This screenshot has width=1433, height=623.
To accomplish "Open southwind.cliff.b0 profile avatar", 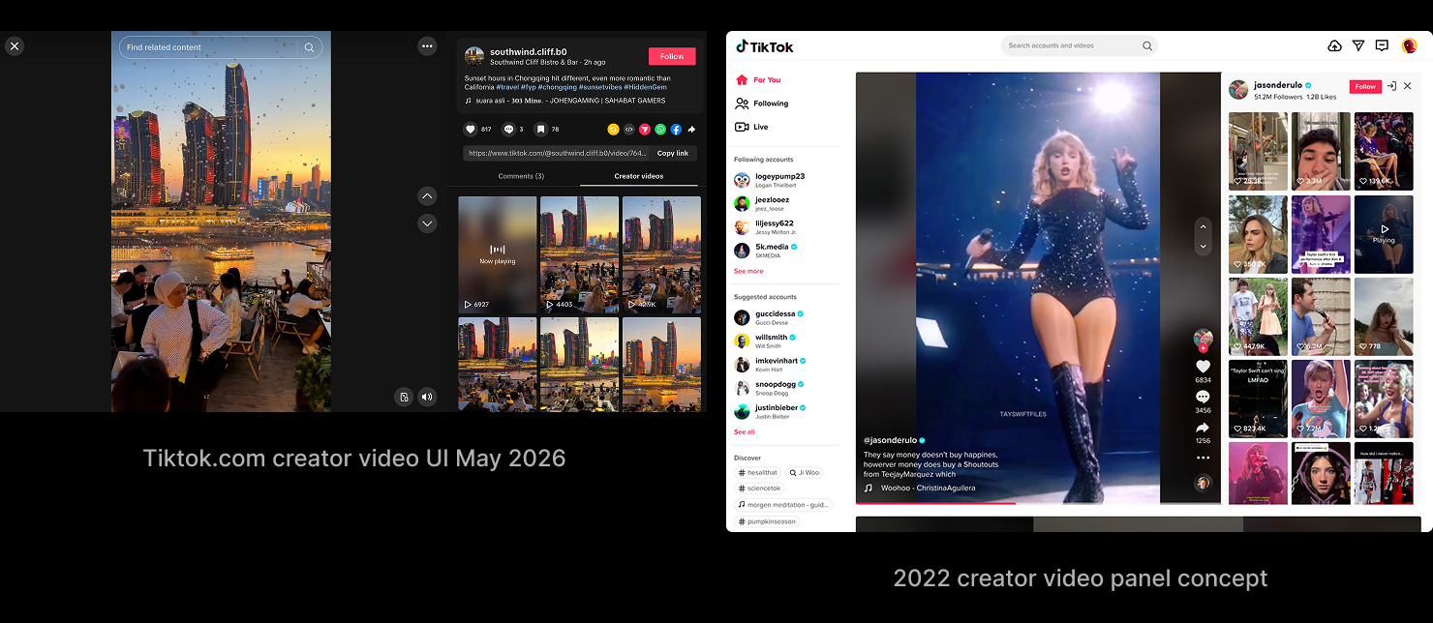I will (474, 56).
